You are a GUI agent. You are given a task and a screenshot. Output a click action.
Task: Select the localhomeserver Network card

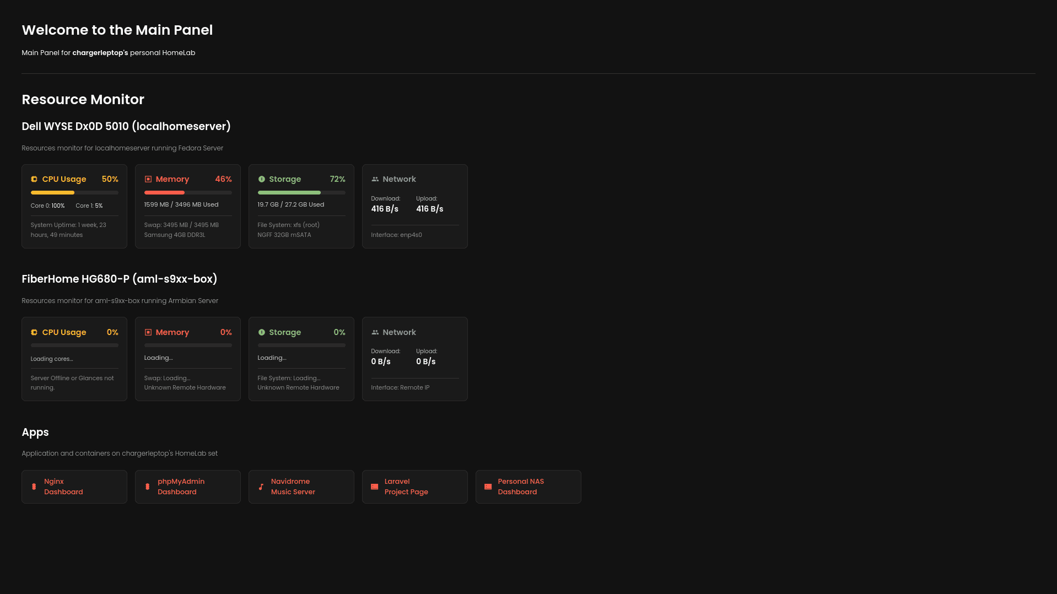[x=415, y=206]
